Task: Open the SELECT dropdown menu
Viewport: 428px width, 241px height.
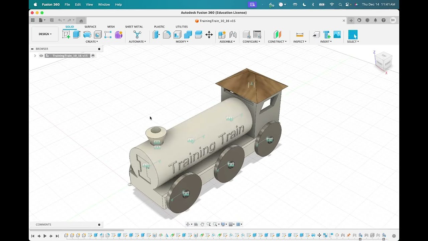Action: (x=353, y=42)
